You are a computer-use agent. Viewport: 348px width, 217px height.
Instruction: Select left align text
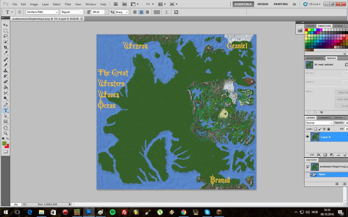pos(135,12)
